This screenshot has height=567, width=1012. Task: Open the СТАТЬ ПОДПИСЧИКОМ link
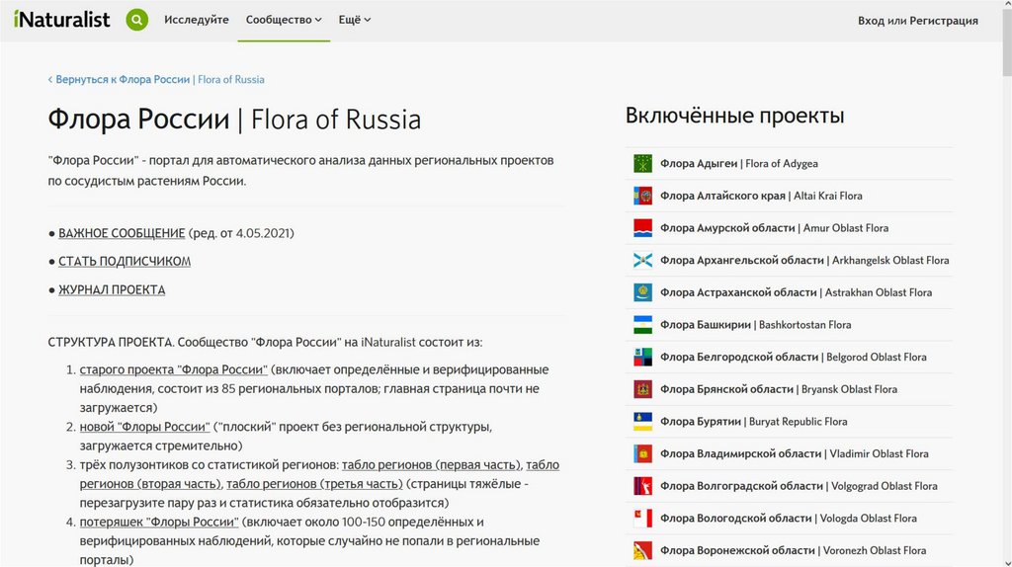(x=125, y=261)
